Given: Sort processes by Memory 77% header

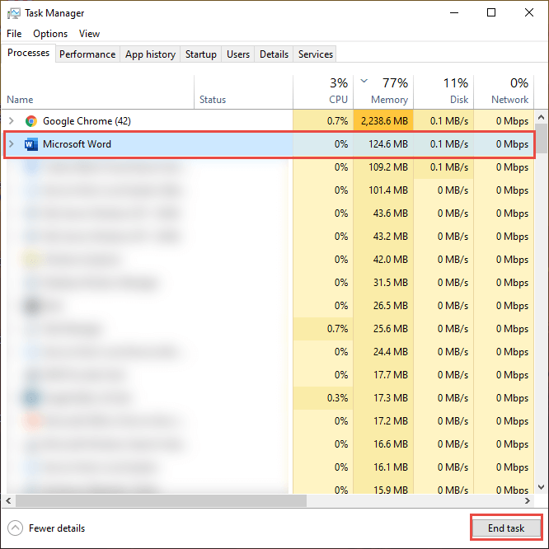Looking at the screenshot, I should point(383,91).
